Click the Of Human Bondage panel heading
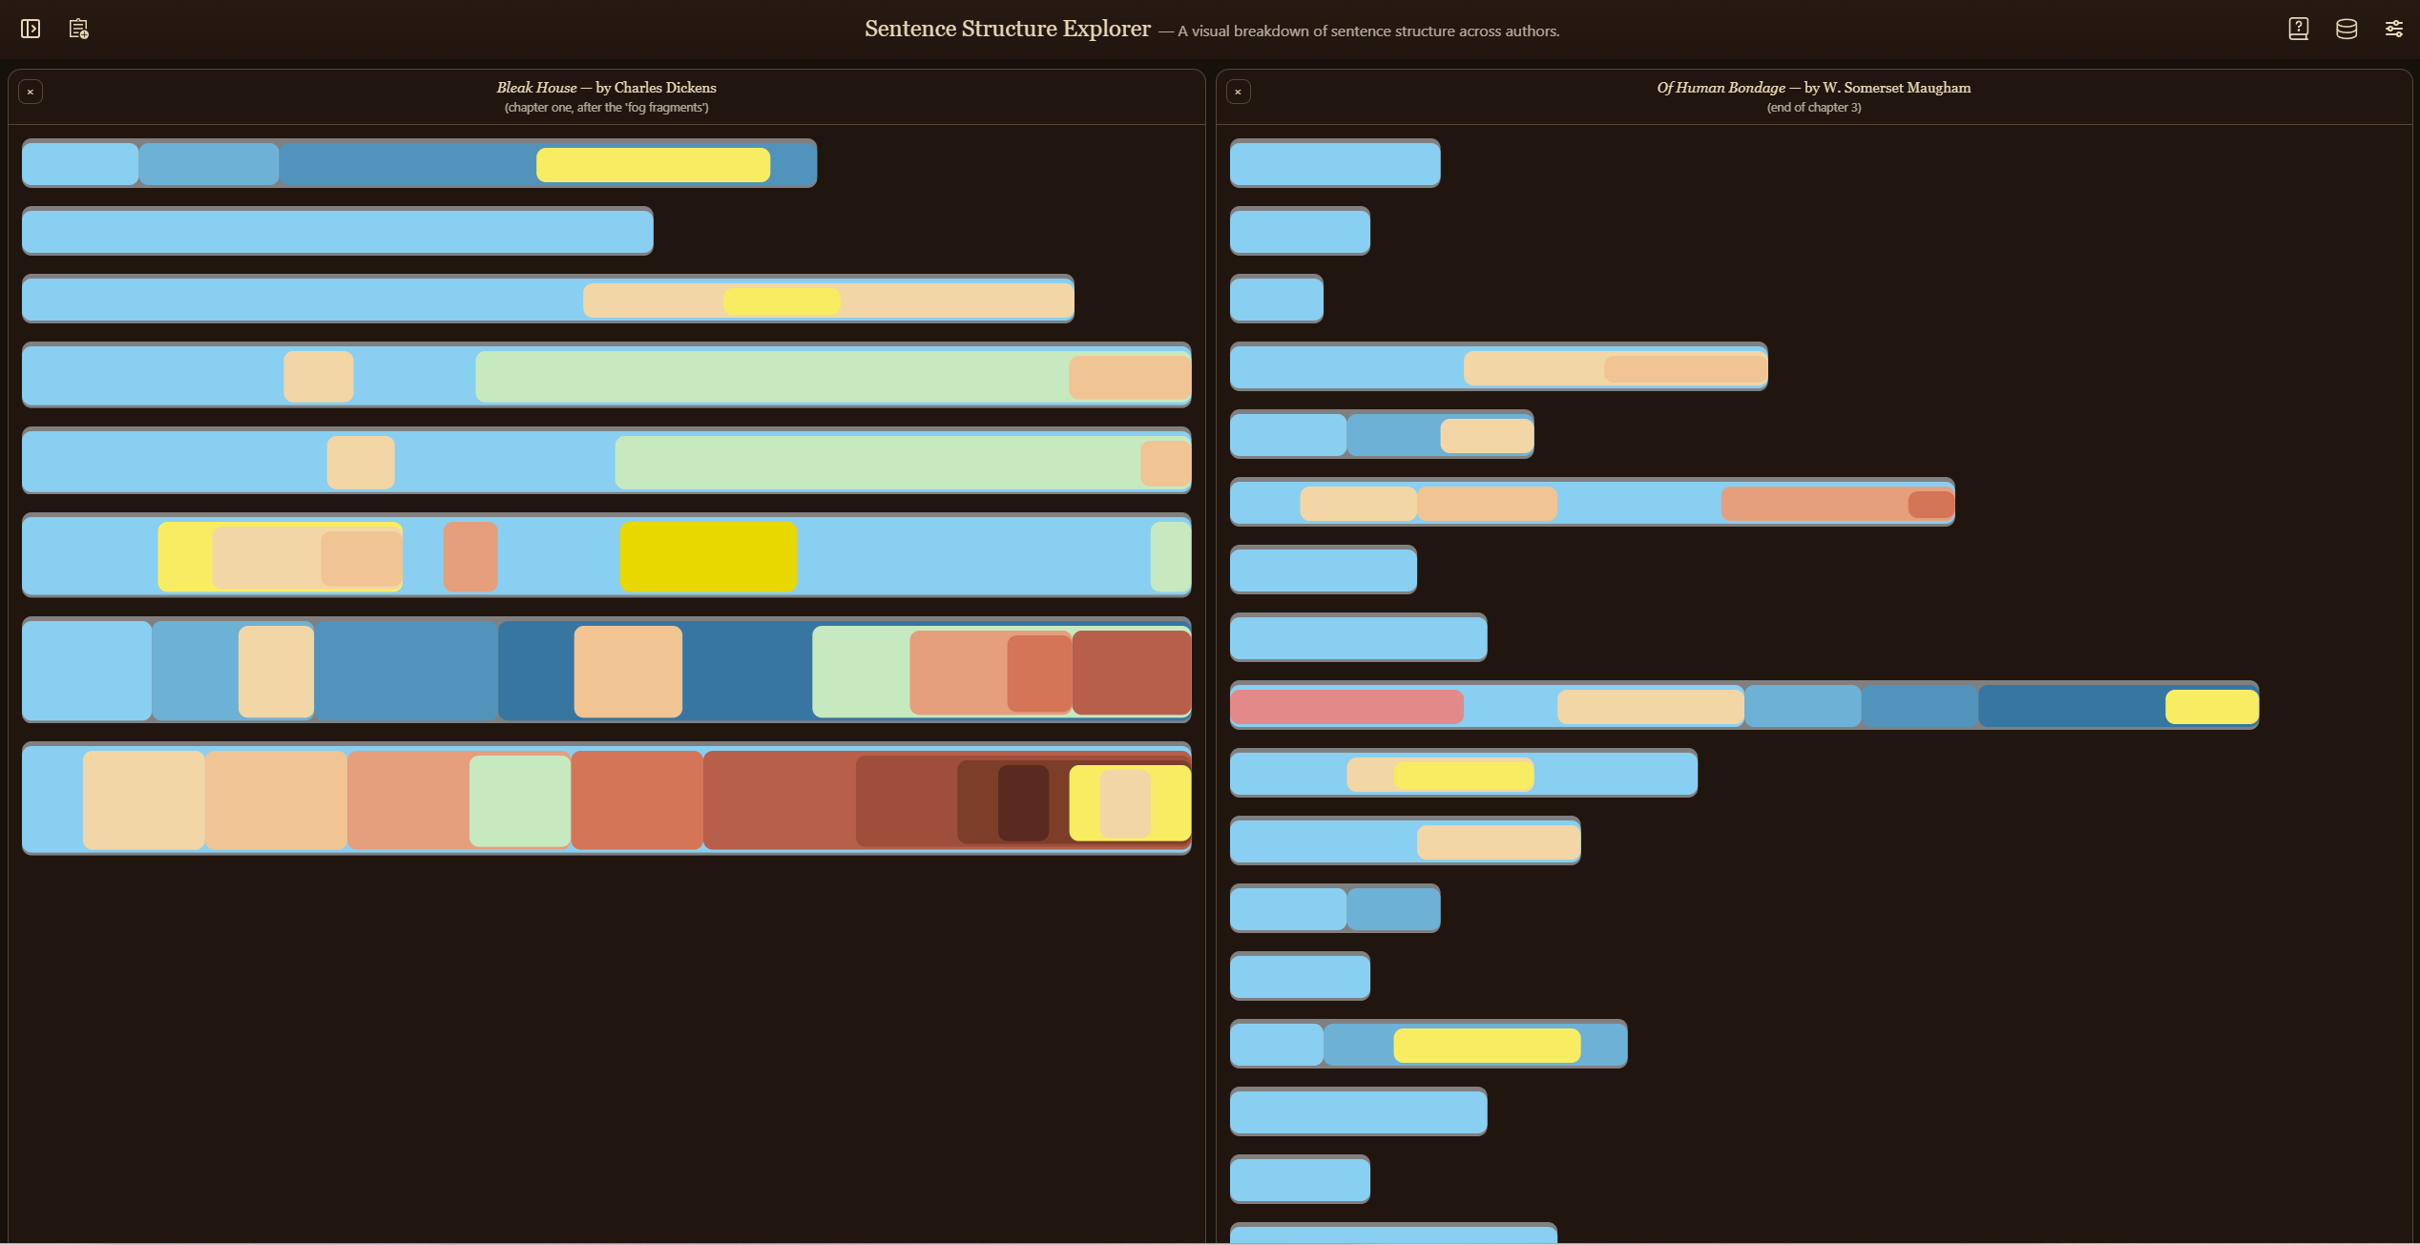This screenshot has width=2420, height=1245. click(x=1813, y=88)
